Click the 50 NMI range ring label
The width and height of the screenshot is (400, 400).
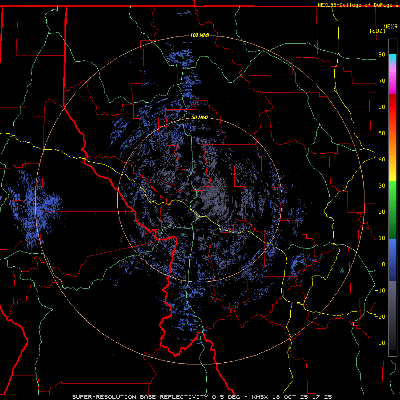(x=200, y=118)
